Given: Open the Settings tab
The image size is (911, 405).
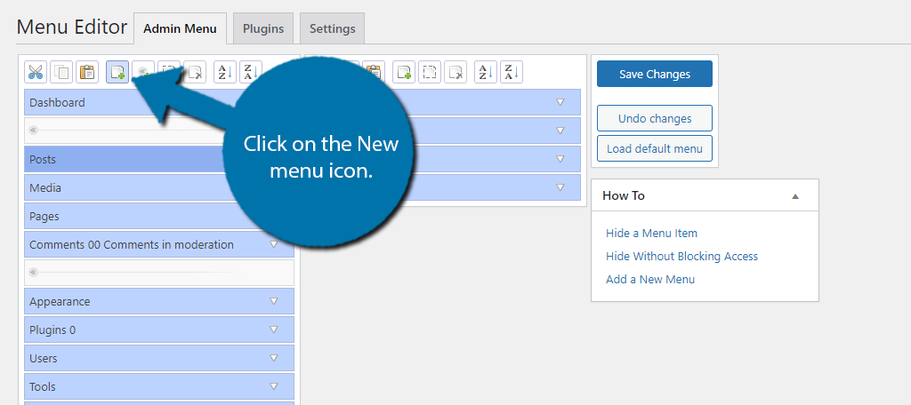Looking at the screenshot, I should click(x=333, y=28).
